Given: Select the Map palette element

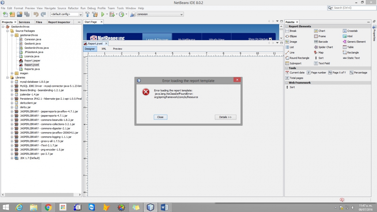Looking at the screenshot, I should pos(319,52).
